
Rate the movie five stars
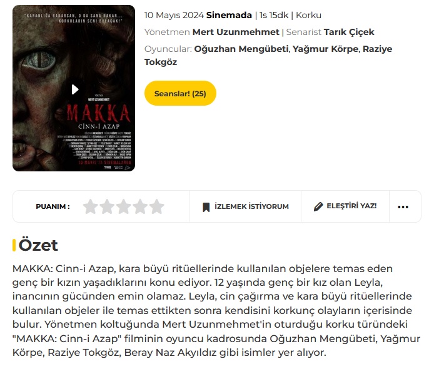(157, 206)
